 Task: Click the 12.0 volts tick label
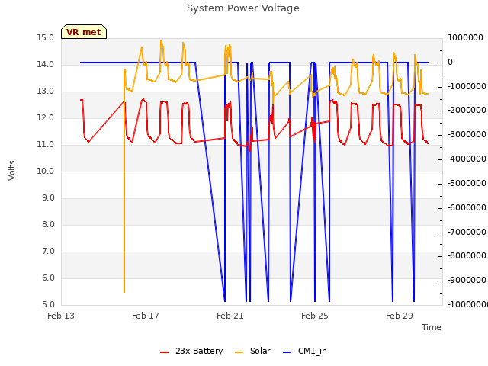tap(46, 118)
